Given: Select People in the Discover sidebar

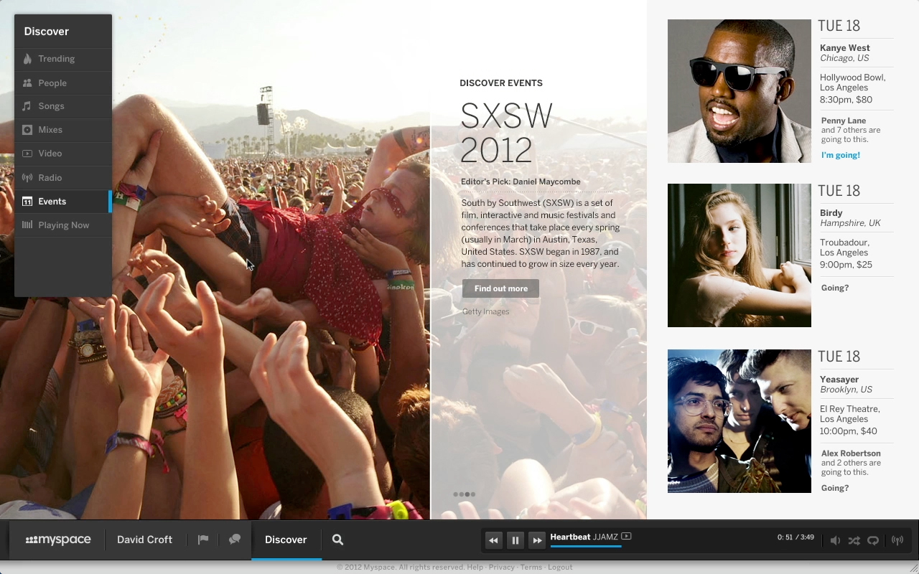Looking at the screenshot, I should (x=63, y=83).
